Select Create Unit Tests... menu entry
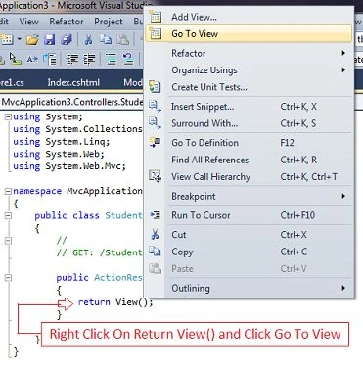The width and height of the screenshot is (363, 367). point(249,87)
